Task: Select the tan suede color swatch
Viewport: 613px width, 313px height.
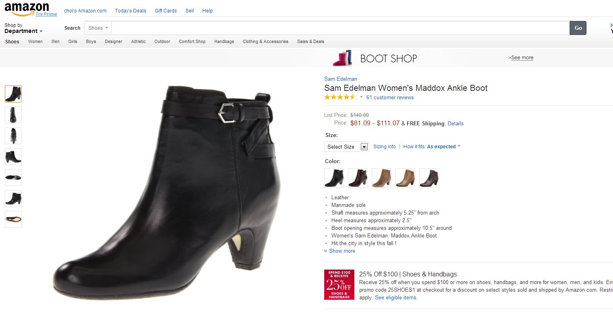Action: (381, 178)
